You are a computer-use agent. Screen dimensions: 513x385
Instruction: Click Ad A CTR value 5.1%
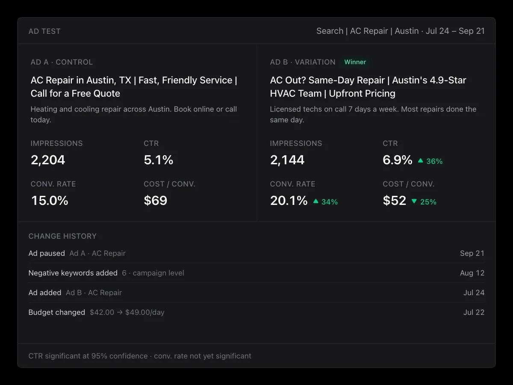pyautogui.click(x=159, y=160)
